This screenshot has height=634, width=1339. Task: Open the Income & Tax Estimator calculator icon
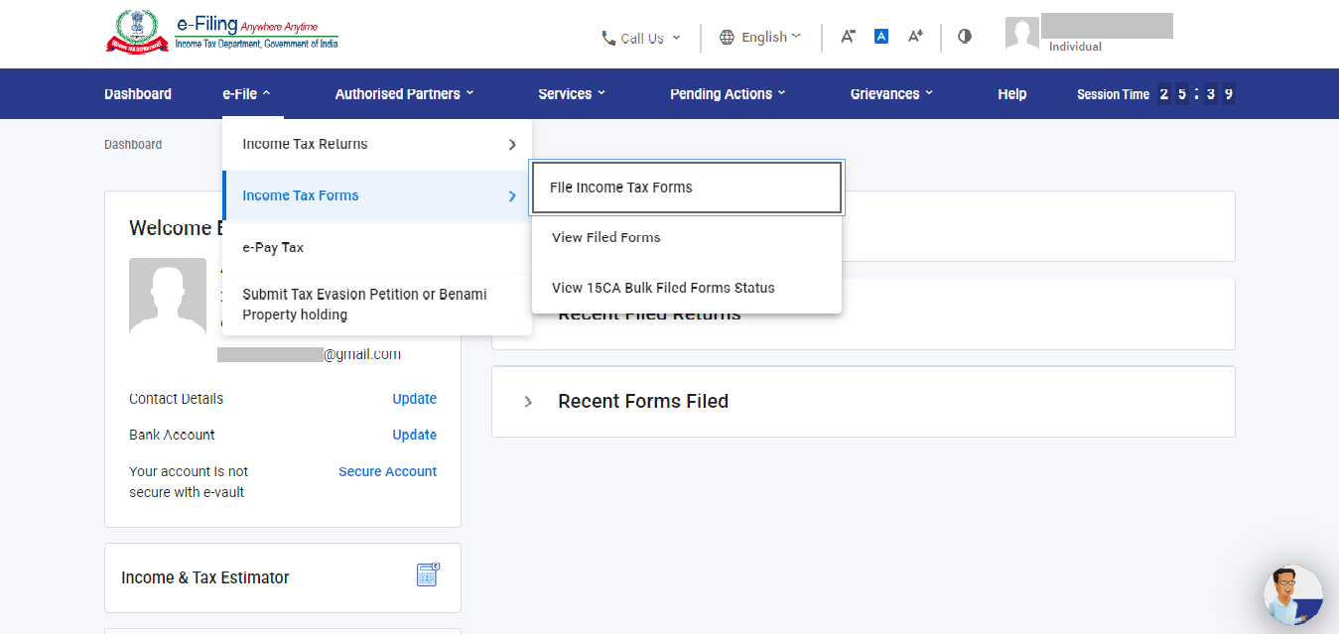(x=428, y=574)
